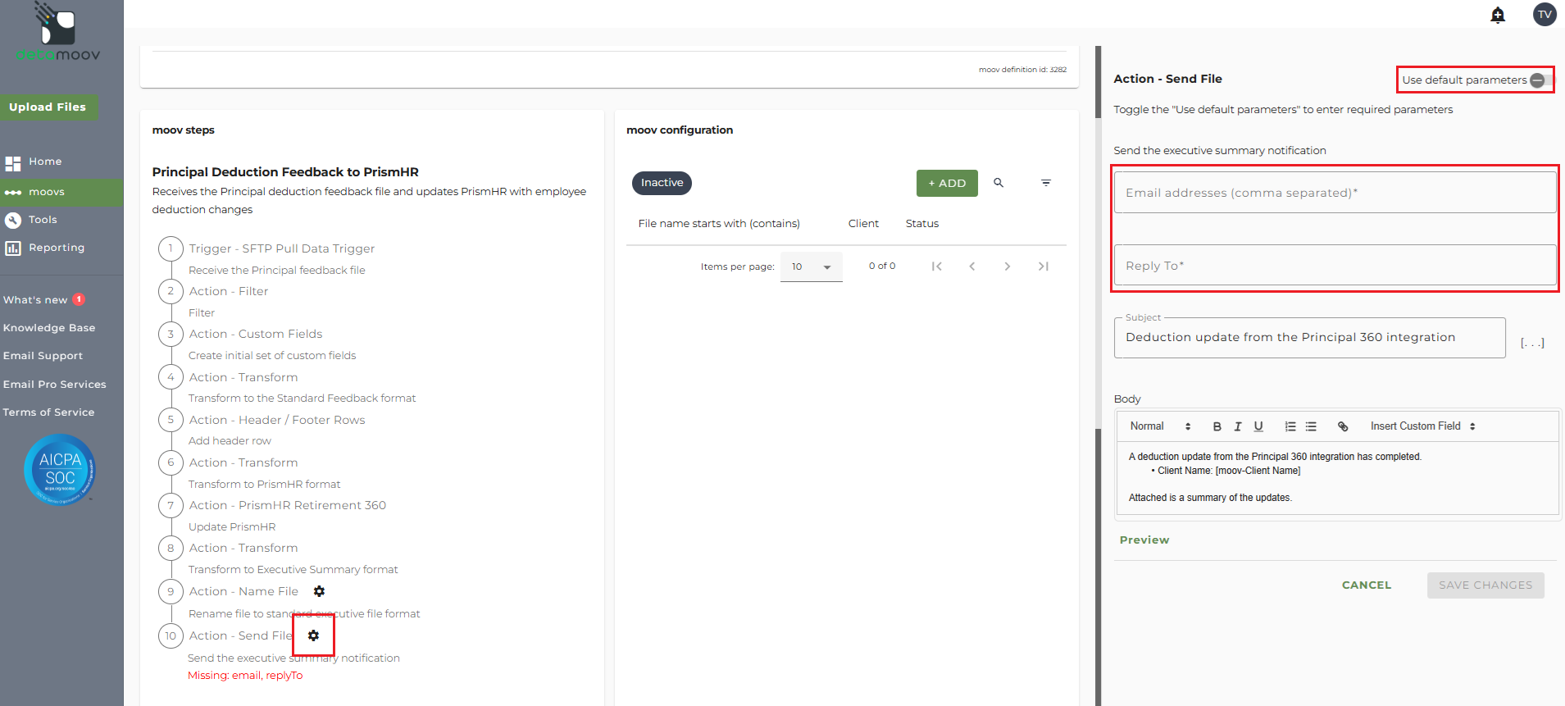
Task: Apply bold formatting to body text
Action: click(1217, 426)
